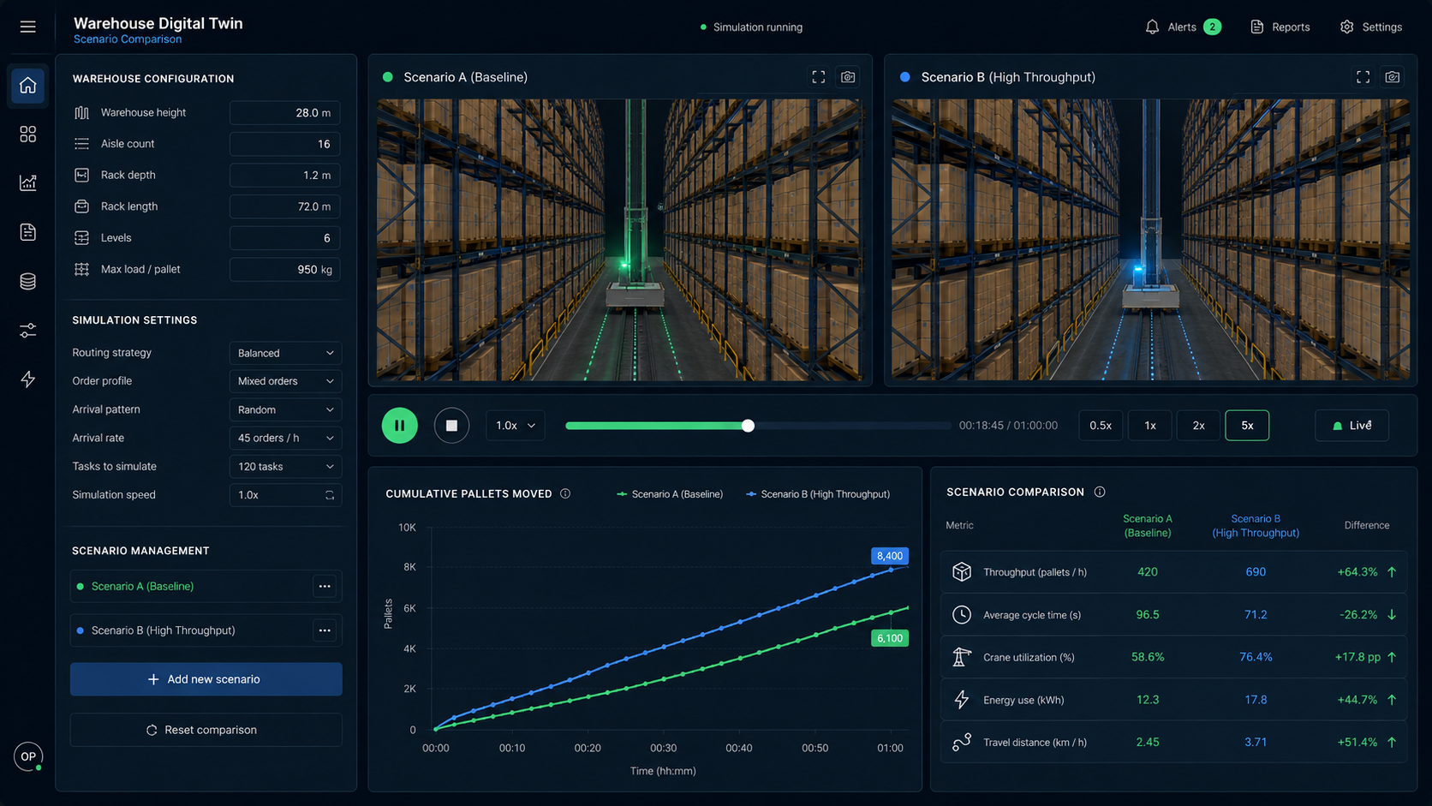Open the Order profile dropdown
This screenshot has height=806, width=1432.
click(285, 381)
